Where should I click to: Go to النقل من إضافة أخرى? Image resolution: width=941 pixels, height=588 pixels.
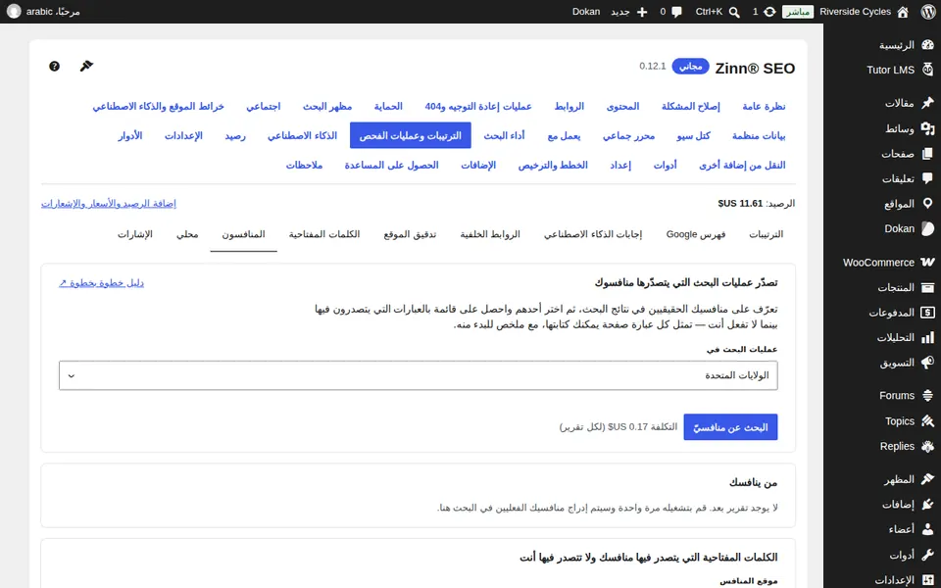742,165
